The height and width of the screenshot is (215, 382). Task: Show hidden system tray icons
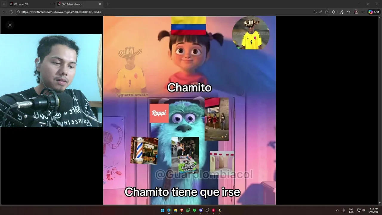pyautogui.click(x=338, y=210)
